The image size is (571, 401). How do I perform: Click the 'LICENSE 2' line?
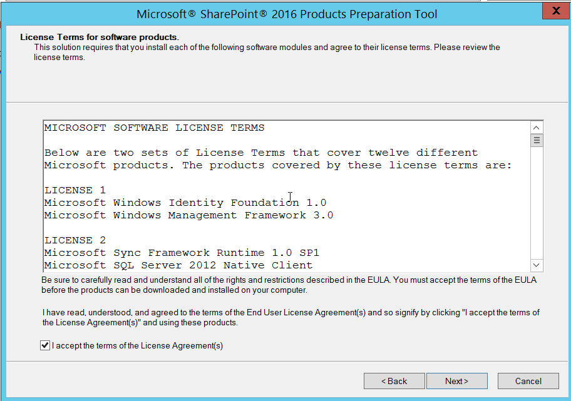coord(75,240)
